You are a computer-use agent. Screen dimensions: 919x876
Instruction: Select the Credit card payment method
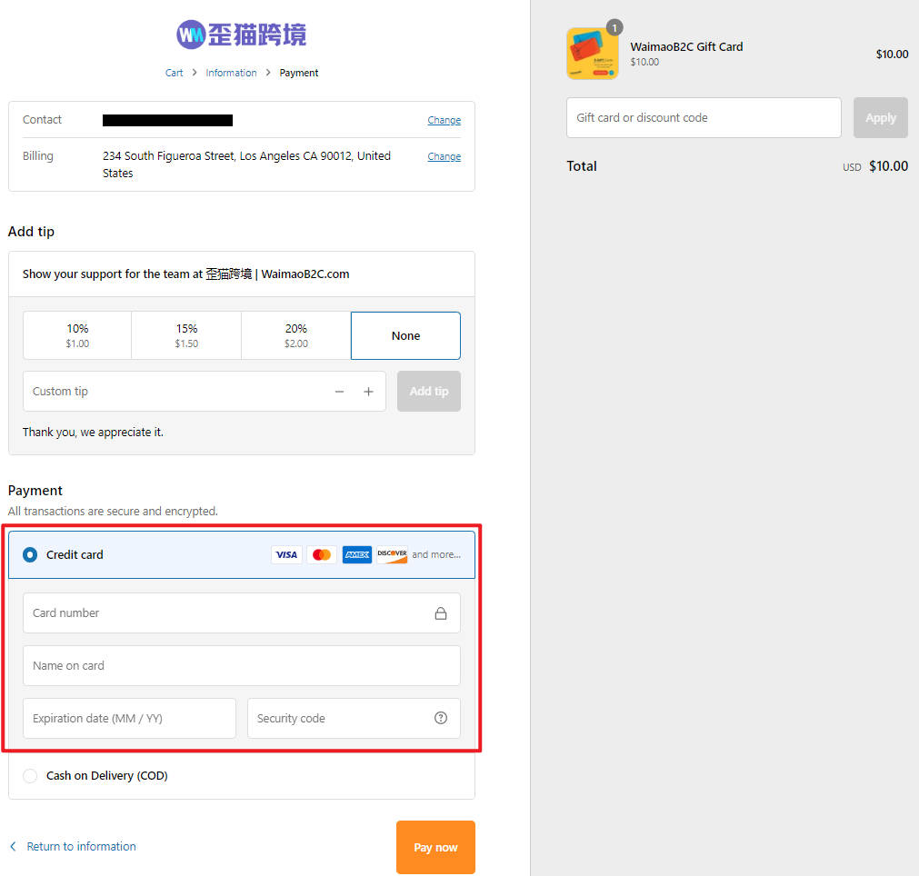click(30, 554)
